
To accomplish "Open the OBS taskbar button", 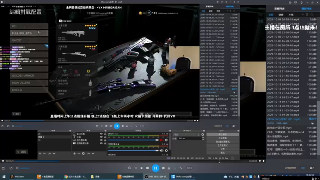I will (x=156, y=176).
